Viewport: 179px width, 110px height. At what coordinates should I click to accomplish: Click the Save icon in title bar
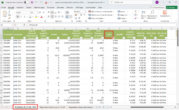32,2
